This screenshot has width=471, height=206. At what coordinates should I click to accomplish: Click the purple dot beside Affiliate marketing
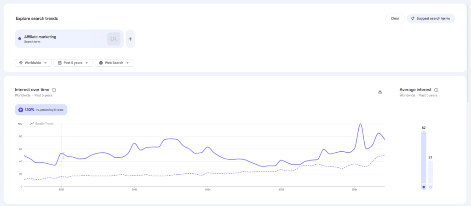(x=19, y=39)
